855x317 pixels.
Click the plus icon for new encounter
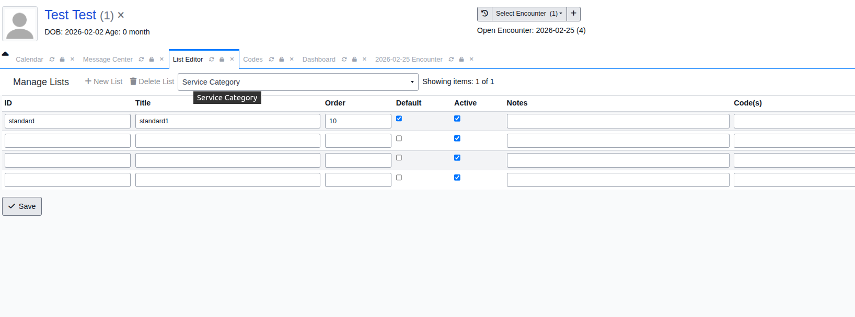(573, 14)
